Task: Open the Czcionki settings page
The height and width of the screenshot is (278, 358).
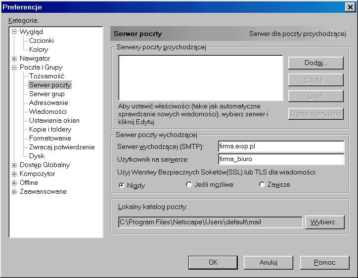Action: pos(41,41)
